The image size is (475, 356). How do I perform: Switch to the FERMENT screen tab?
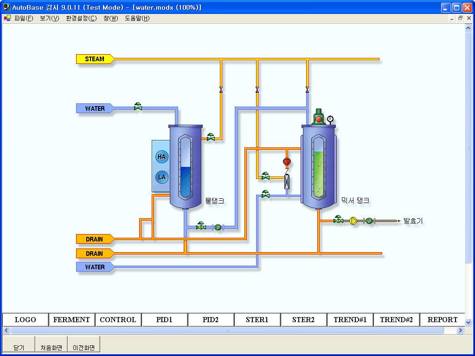(71, 320)
